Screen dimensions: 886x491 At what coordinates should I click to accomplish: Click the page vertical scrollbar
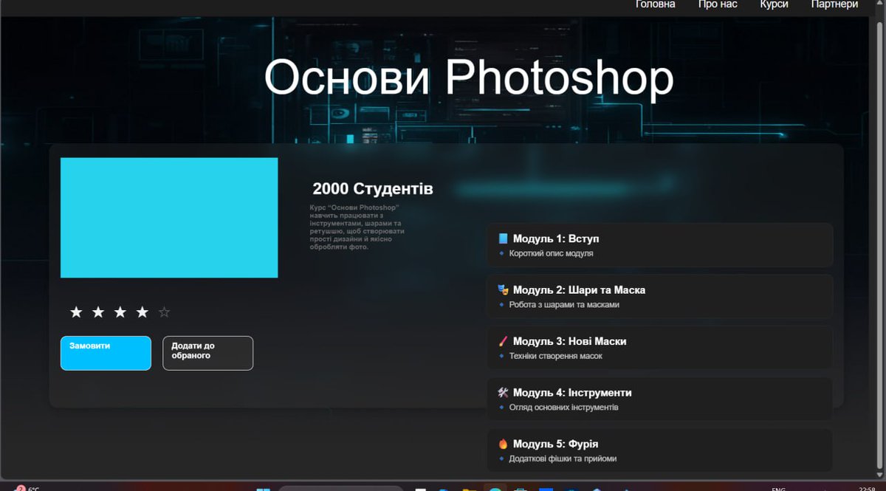pos(879,244)
